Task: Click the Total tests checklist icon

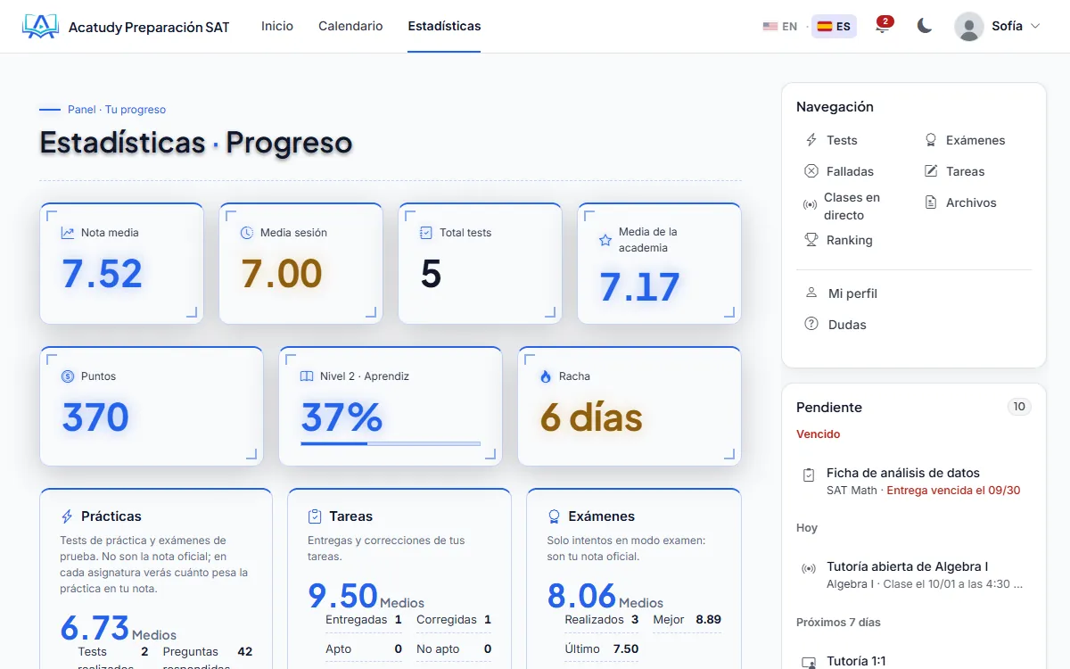Action: tap(426, 233)
